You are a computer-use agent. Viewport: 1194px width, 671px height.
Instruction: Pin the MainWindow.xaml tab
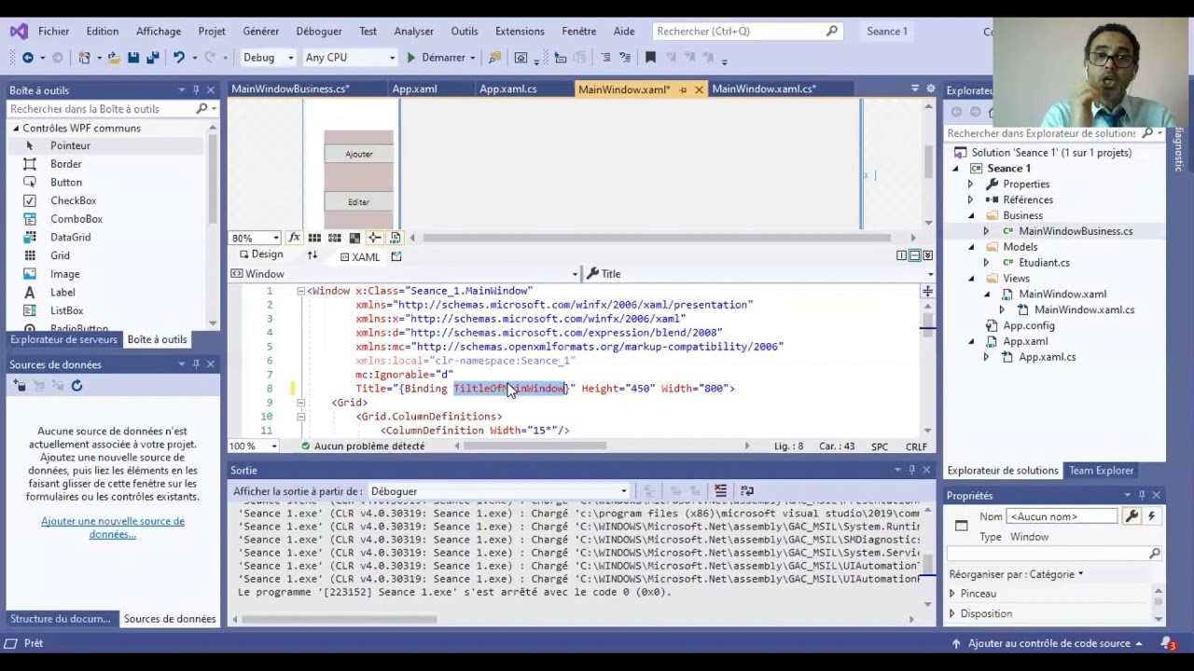pyautogui.click(x=683, y=89)
